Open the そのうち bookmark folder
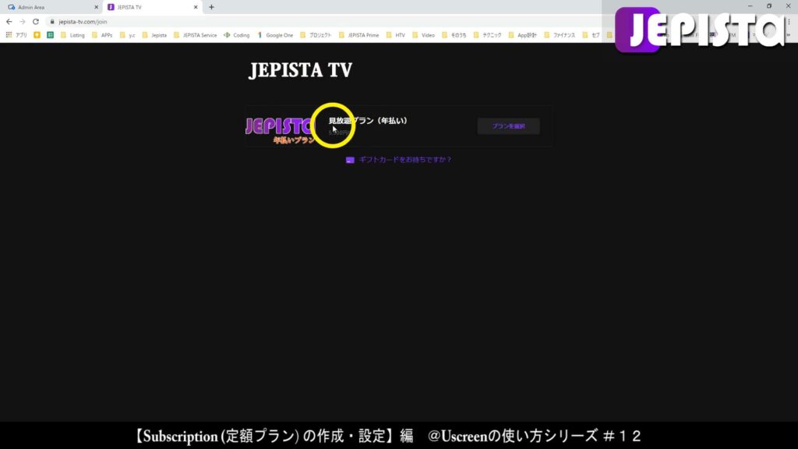The height and width of the screenshot is (449, 798). [454, 35]
